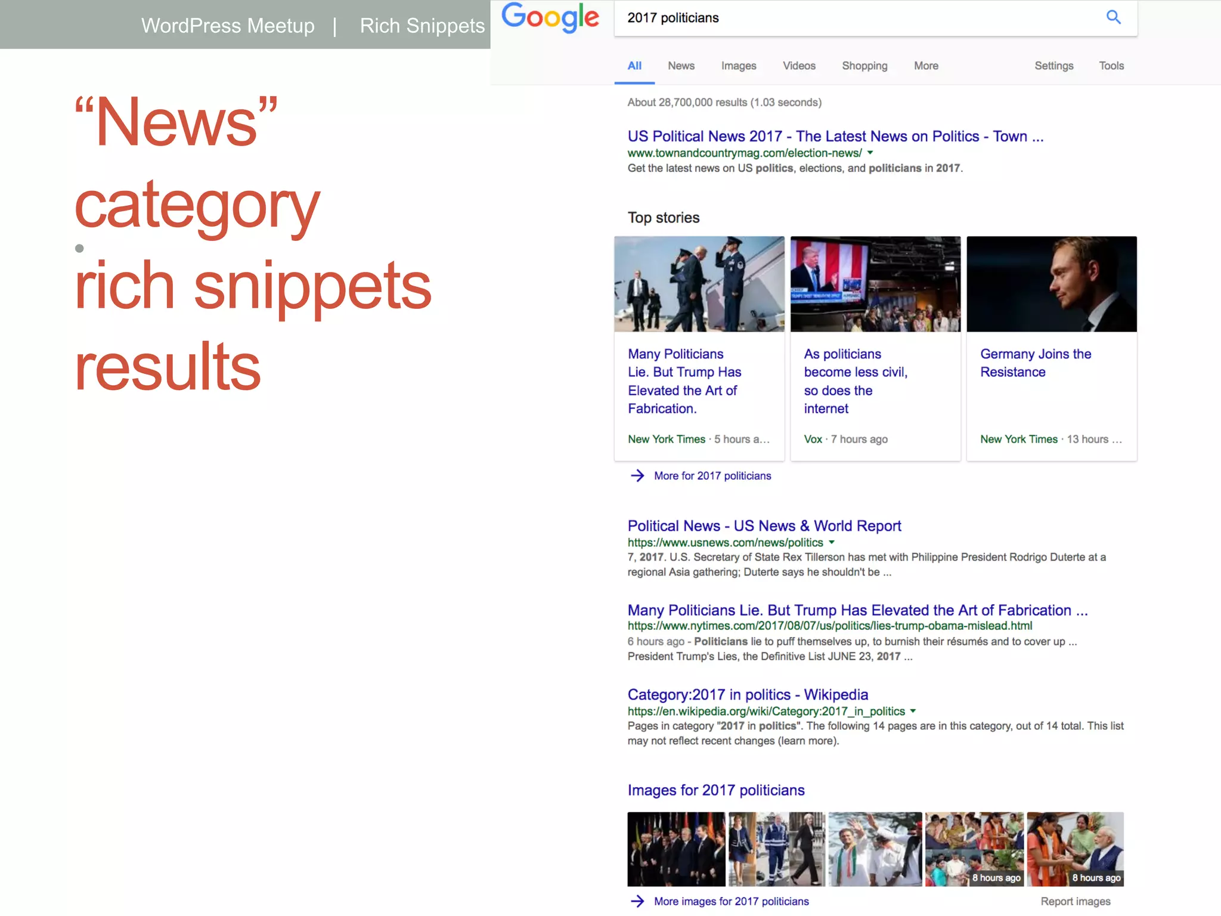Open search Settings

pyautogui.click(x=1053, y=66)
